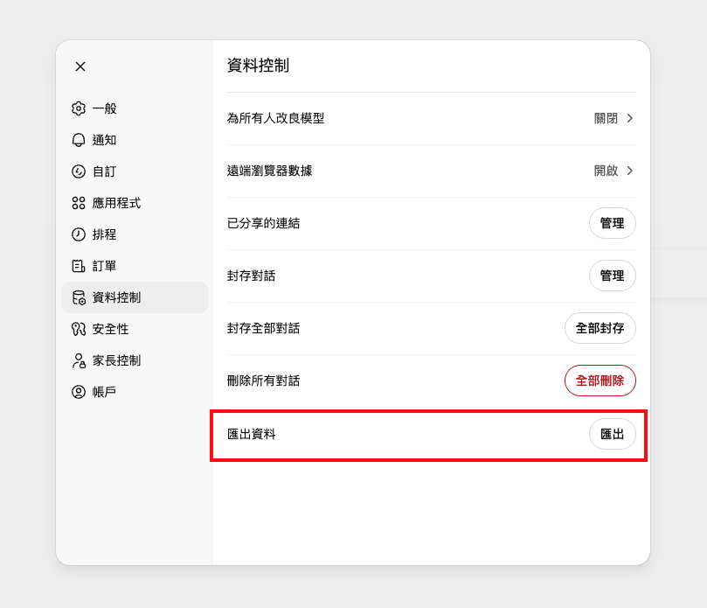Expand the 為所有人改良模型 chevron
The width and height of the screenshot is (707, 608).
point(628,118)
